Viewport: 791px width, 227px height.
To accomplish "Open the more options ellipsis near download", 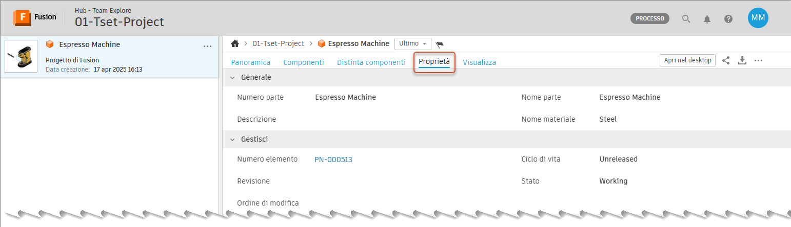I will [x=759, y=60].
